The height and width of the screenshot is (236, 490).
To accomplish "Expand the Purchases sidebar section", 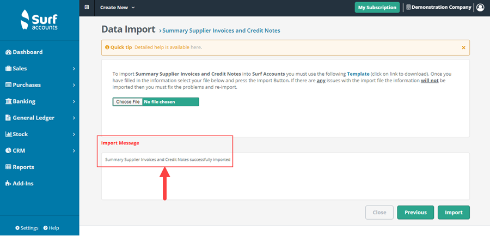I will [40, 85].
